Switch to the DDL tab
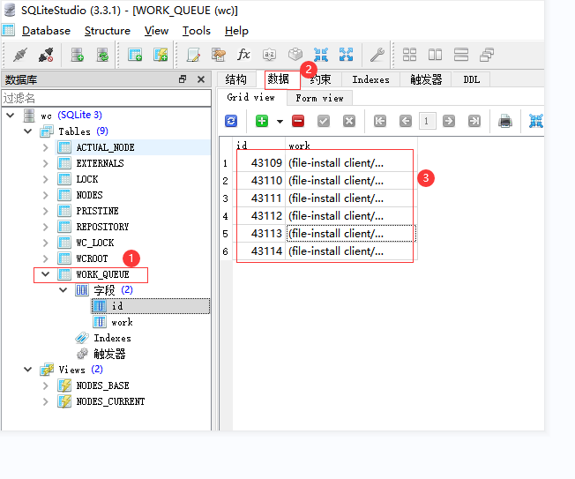 (472, 79)
